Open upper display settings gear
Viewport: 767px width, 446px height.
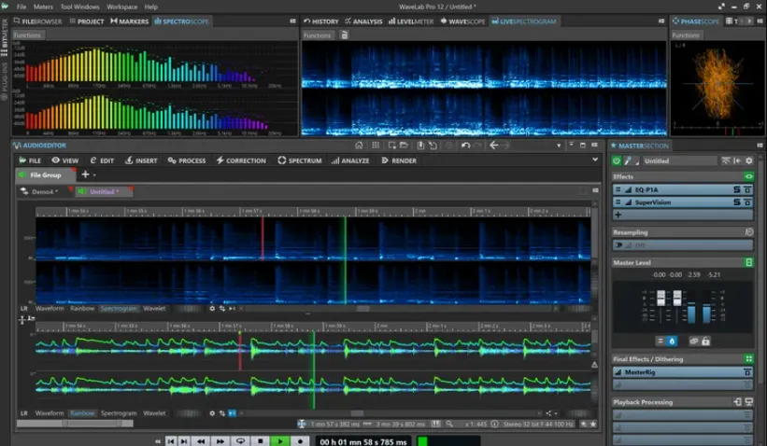tap(212, 309)
